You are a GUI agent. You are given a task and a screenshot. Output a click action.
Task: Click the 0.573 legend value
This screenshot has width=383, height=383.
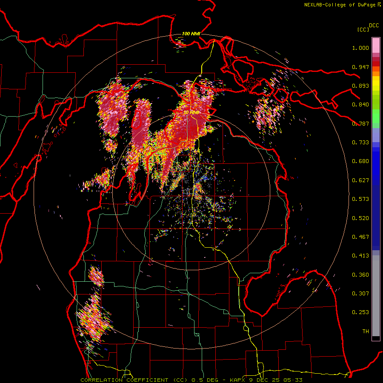(x=360, y=199)
